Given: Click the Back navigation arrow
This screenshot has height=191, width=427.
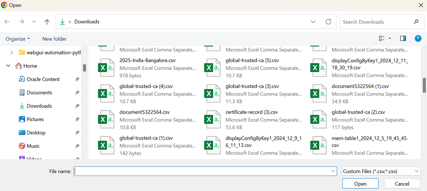Looking at the screenshot, I should click(x=7, y=22).
